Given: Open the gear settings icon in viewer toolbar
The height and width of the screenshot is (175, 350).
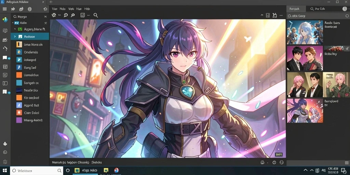Looking at the screenshot, I should click(x=54, y=15).
